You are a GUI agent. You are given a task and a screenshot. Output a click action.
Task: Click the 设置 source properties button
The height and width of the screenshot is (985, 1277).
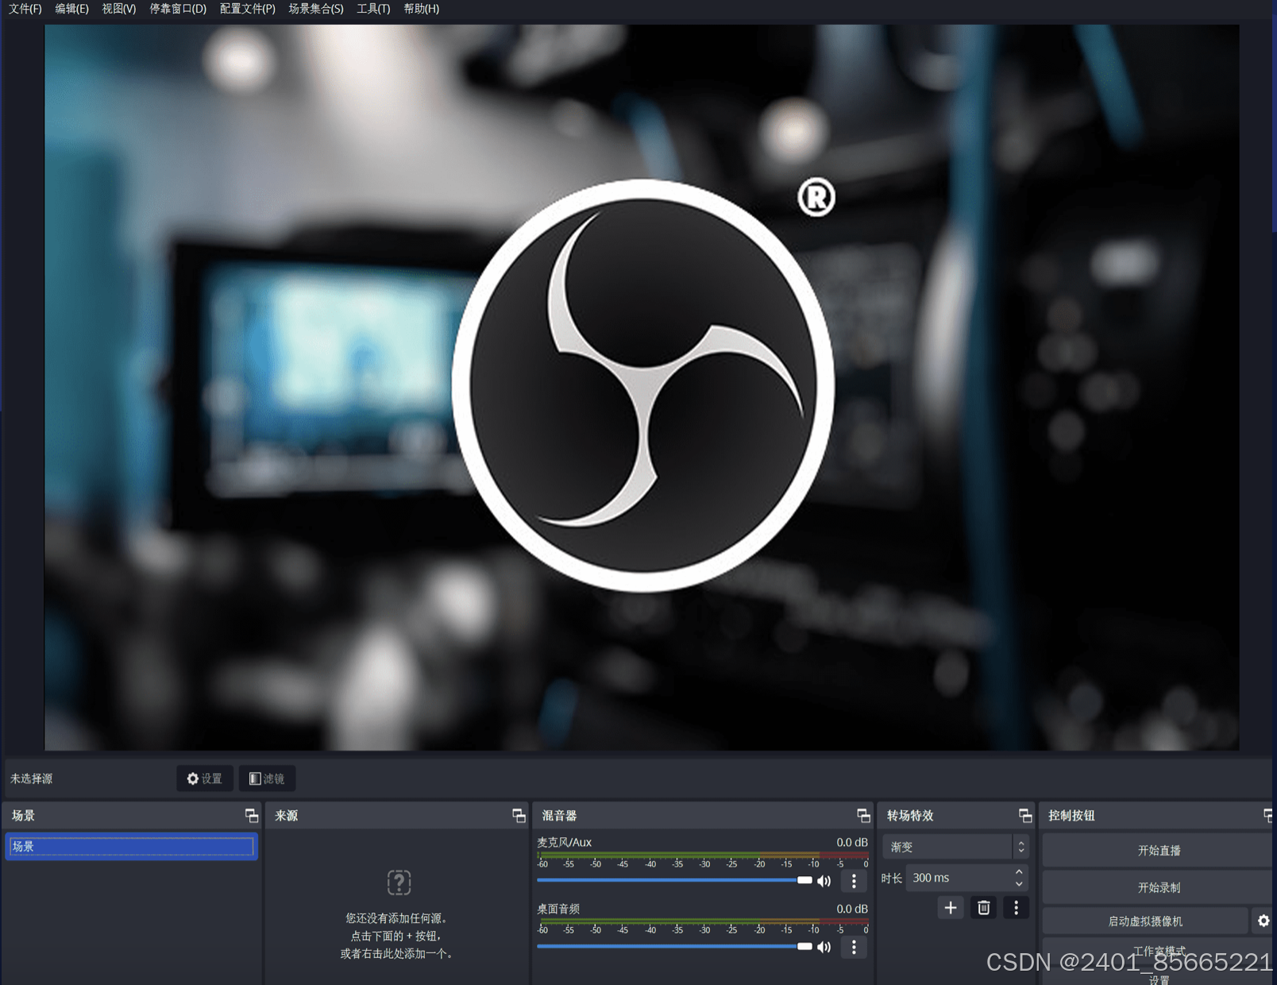(x=205, y=778)
